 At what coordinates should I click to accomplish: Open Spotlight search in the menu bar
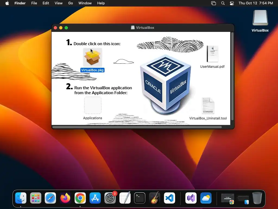(x=223, y=3)
